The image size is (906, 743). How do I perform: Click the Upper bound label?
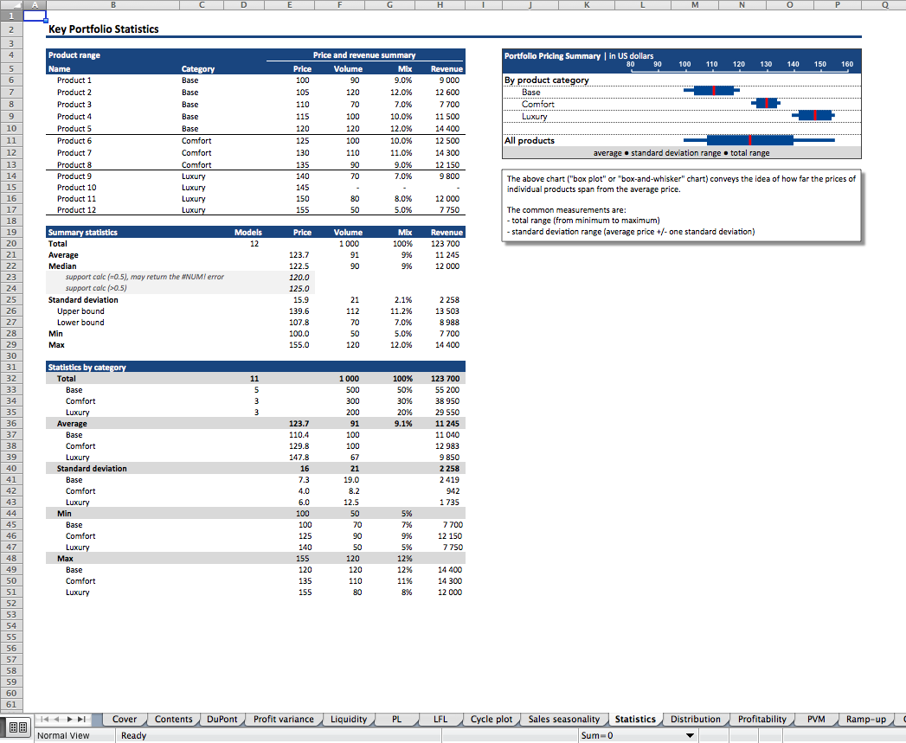pos(80,311)
